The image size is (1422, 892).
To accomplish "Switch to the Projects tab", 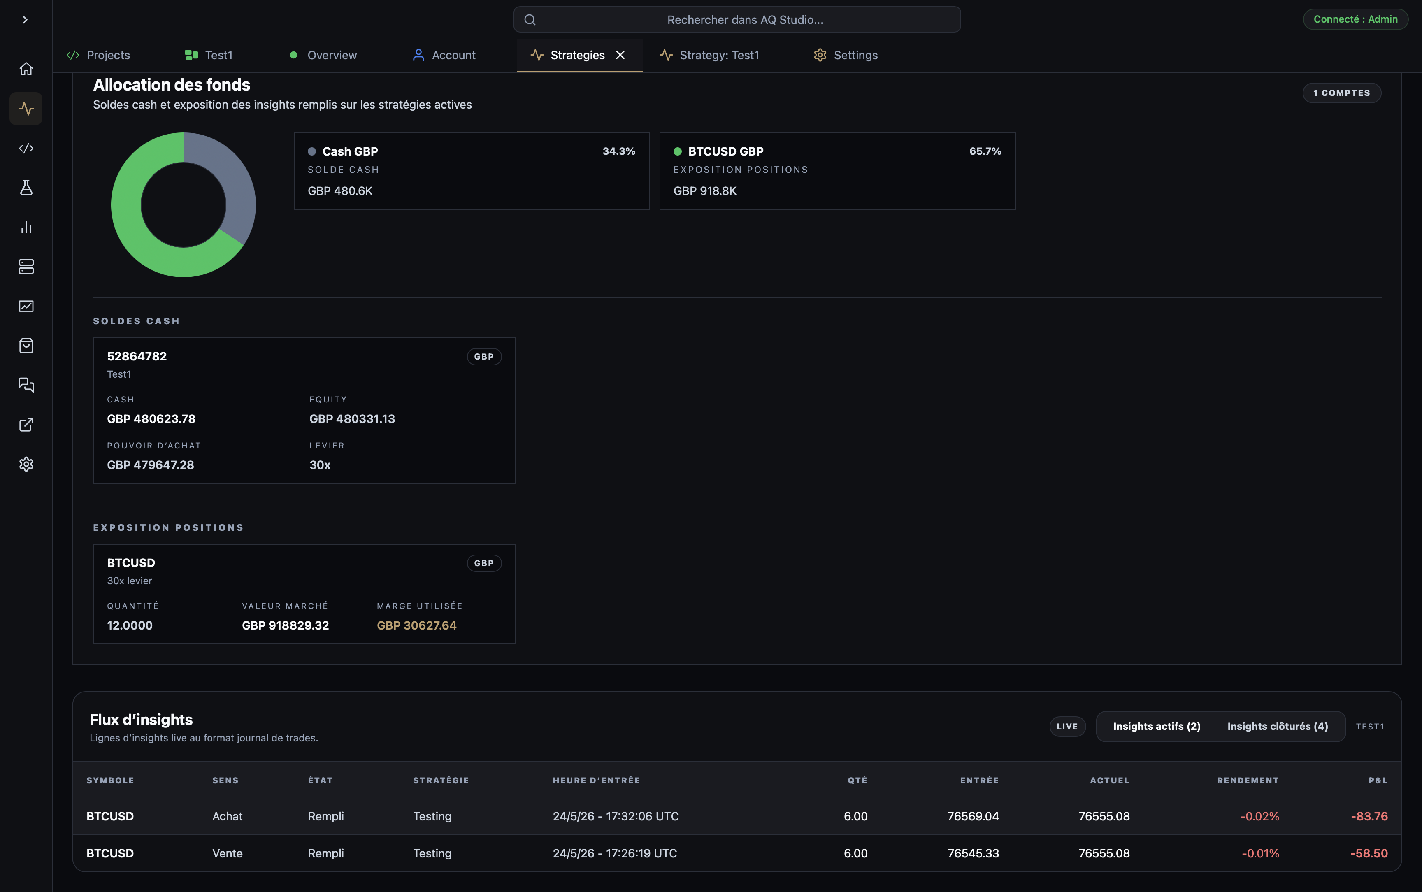I will click(98, 55).
